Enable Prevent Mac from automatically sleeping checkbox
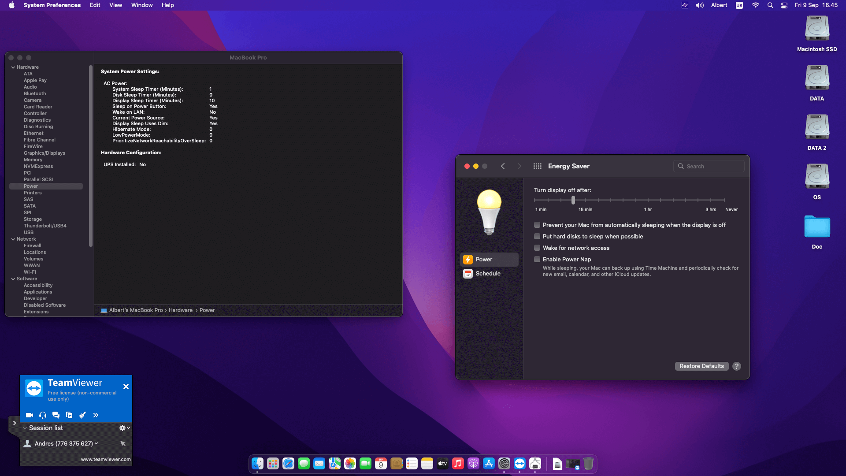The width and height of the screenshot is (846, 476). pos(537,225)
